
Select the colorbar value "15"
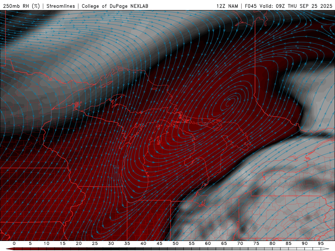coord(62,243)
